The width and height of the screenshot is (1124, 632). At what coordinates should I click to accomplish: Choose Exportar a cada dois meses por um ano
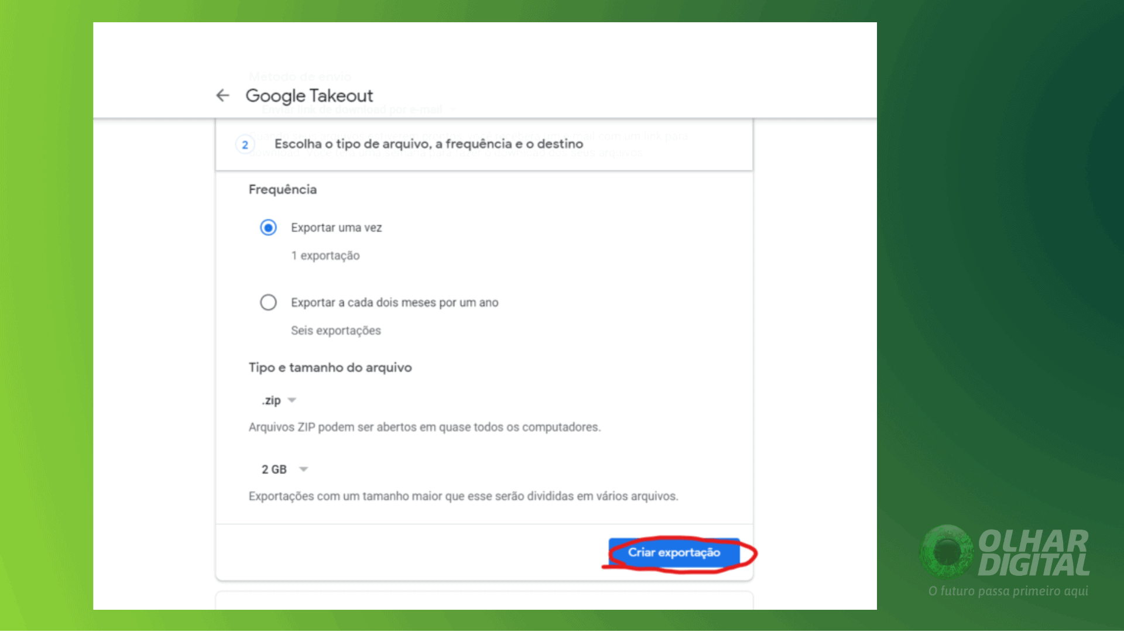pyautogui.click(x=268, y=303)
